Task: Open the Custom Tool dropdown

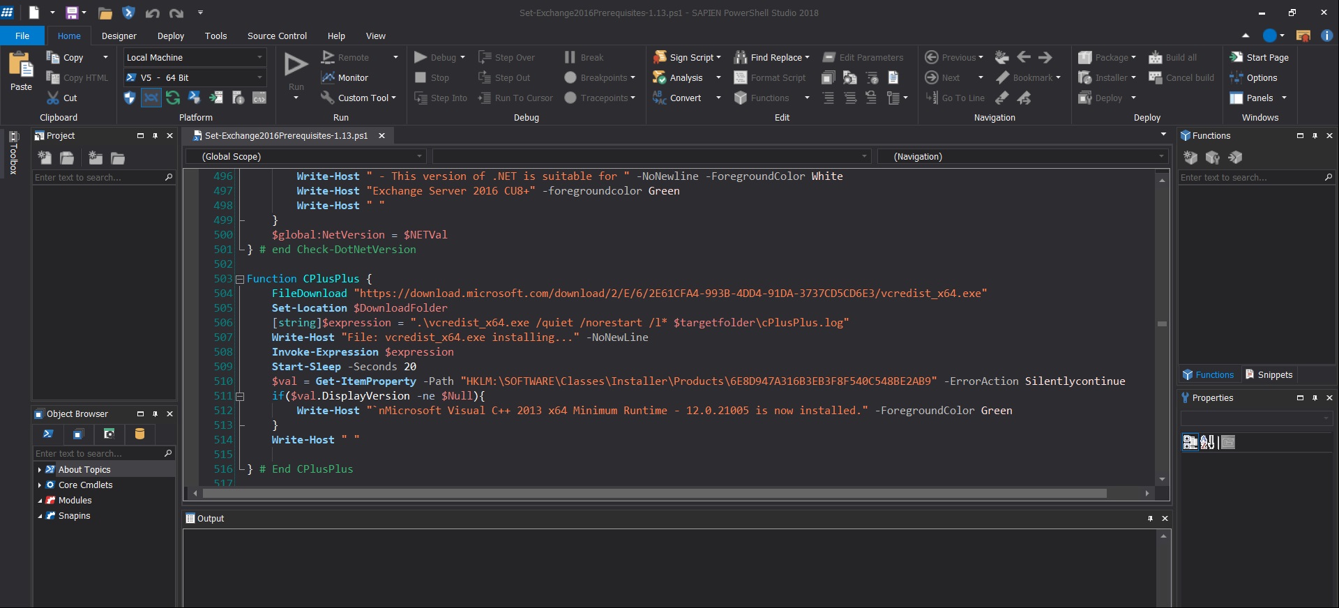Action: (394, 98)
